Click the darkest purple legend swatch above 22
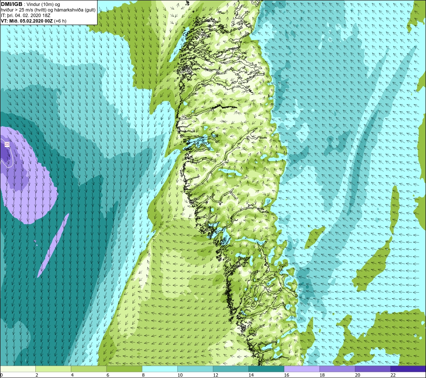 point(408,369)
